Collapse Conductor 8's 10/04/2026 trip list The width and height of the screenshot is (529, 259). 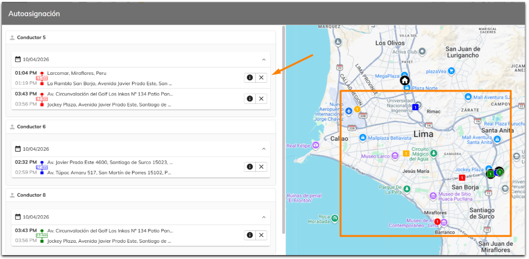click(x=264, y=217)
